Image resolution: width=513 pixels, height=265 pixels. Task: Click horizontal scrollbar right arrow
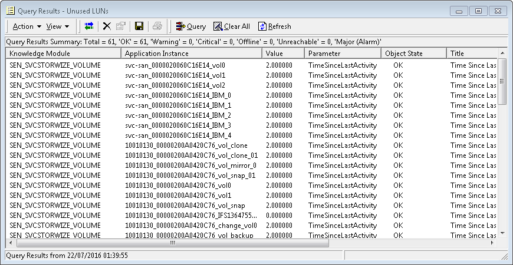[x=492, y=243]
